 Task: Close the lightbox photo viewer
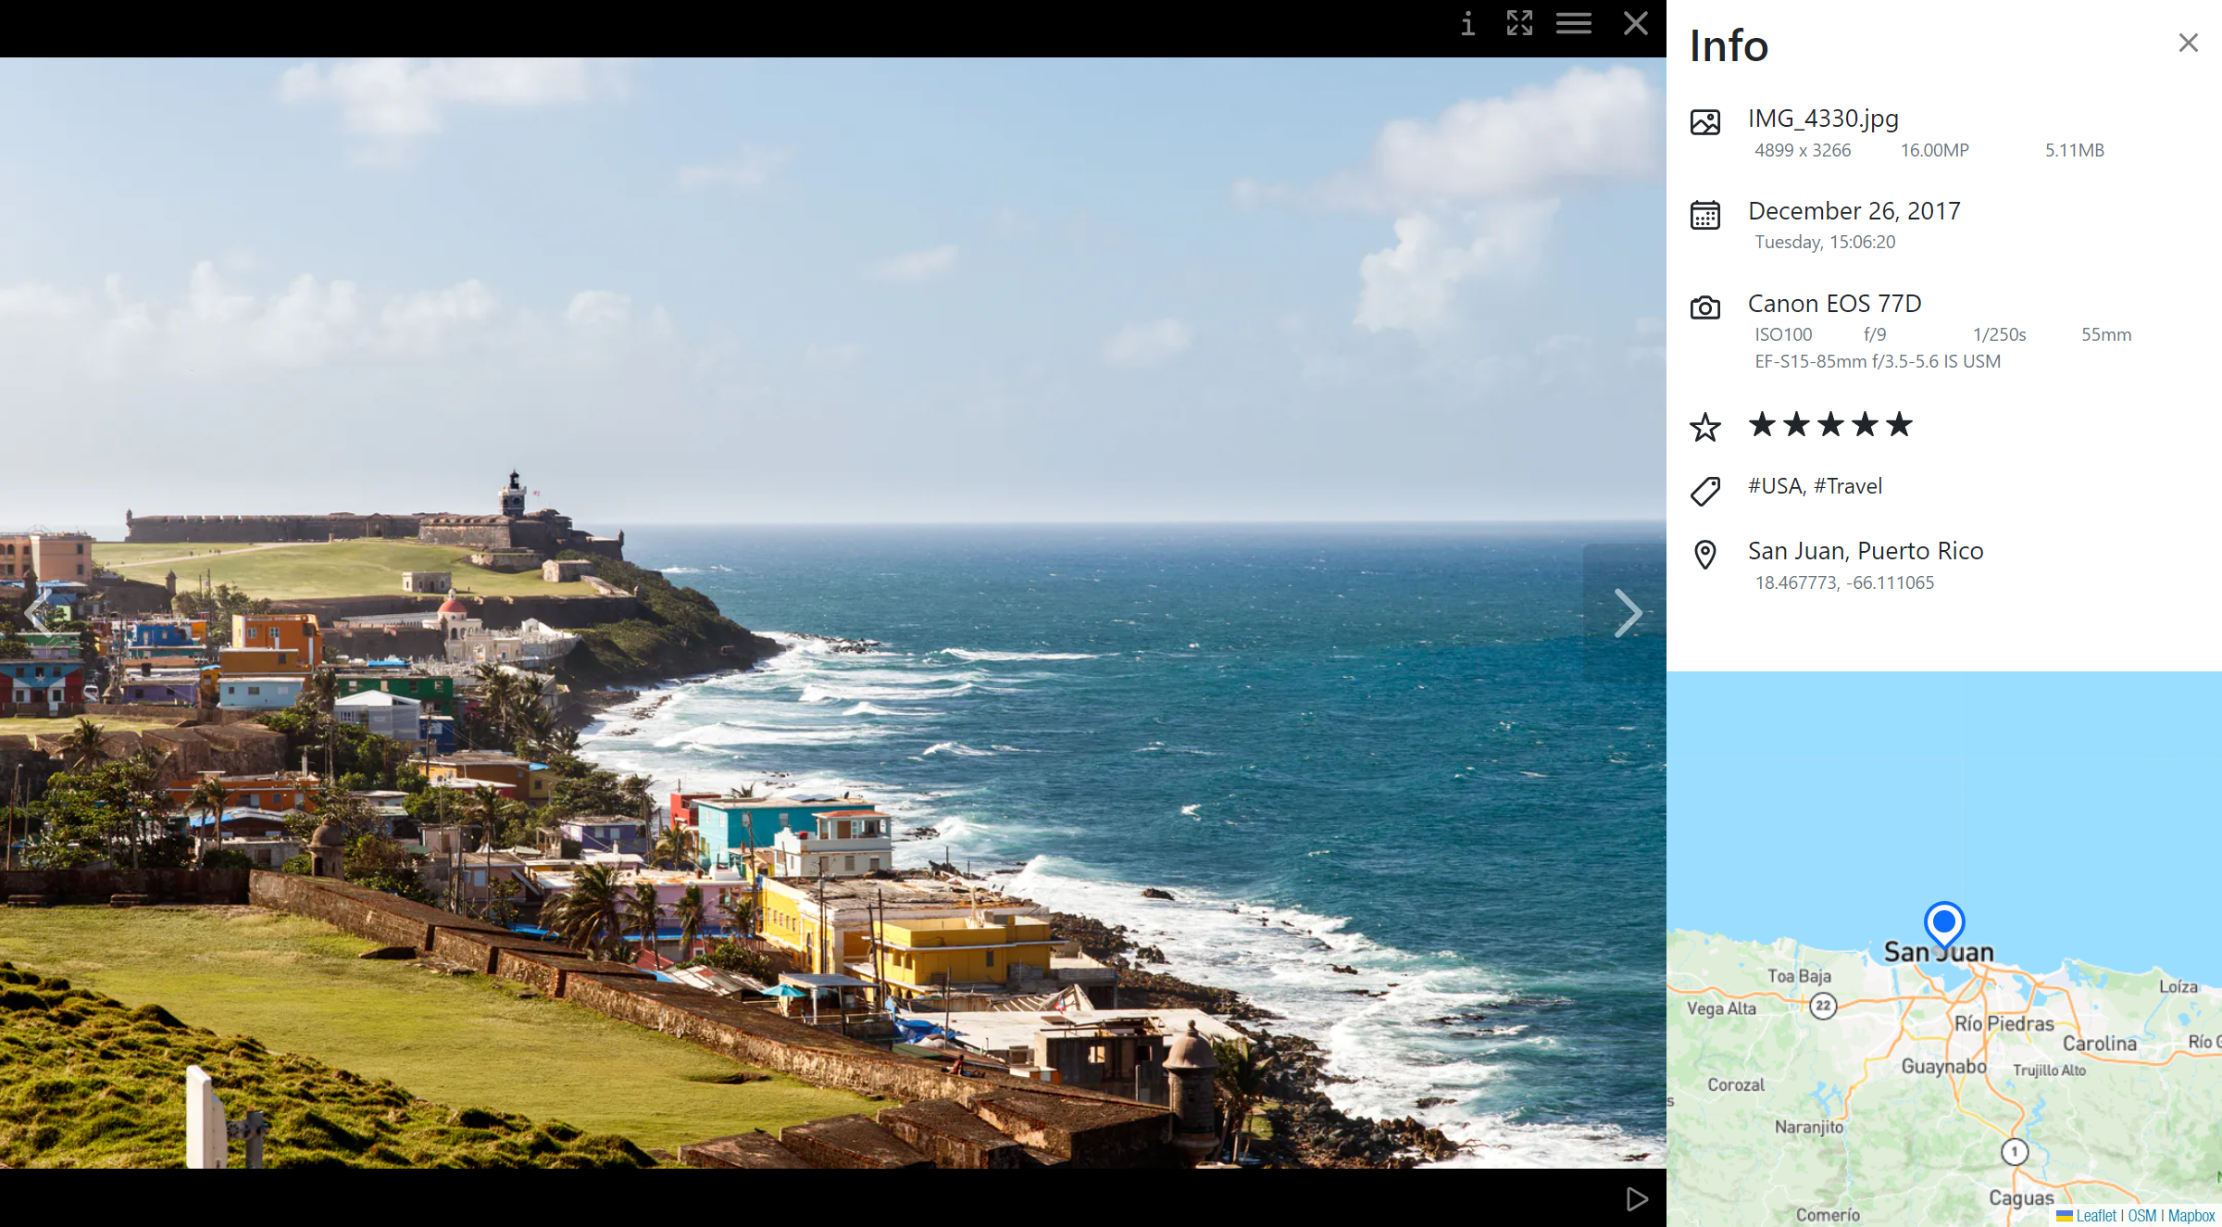(1635, 23)
